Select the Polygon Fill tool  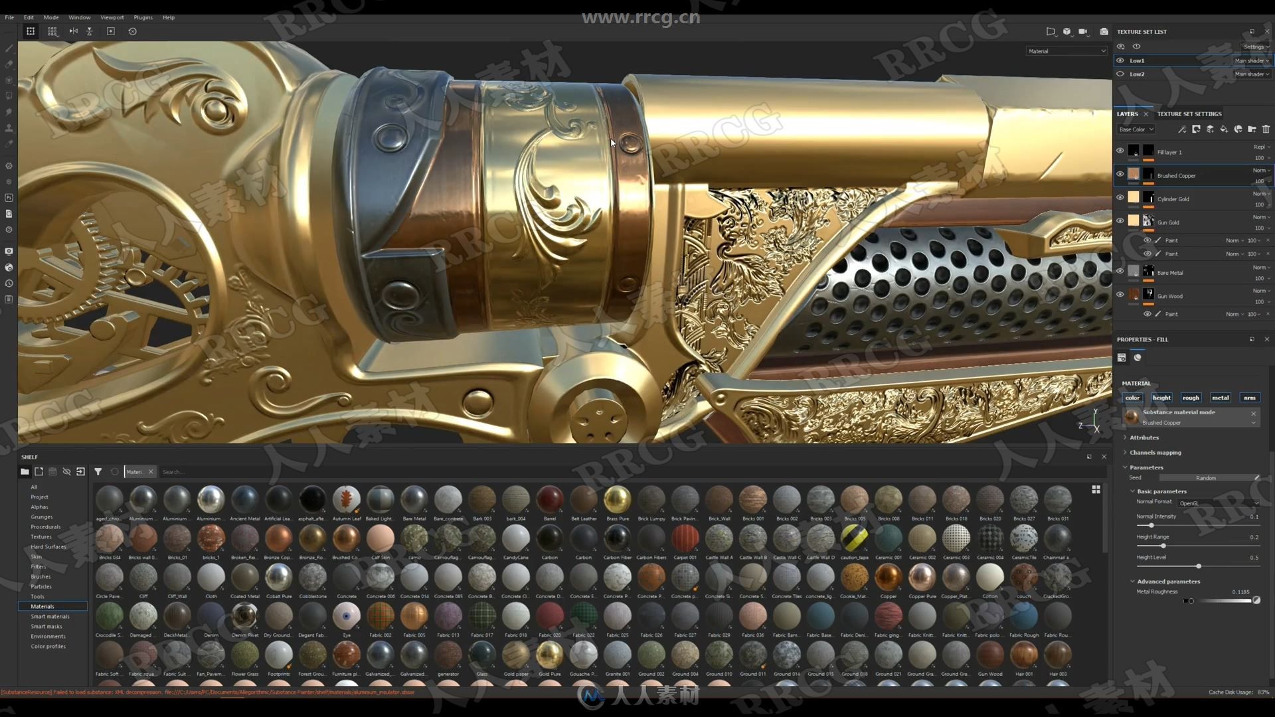tap(9, 96)
